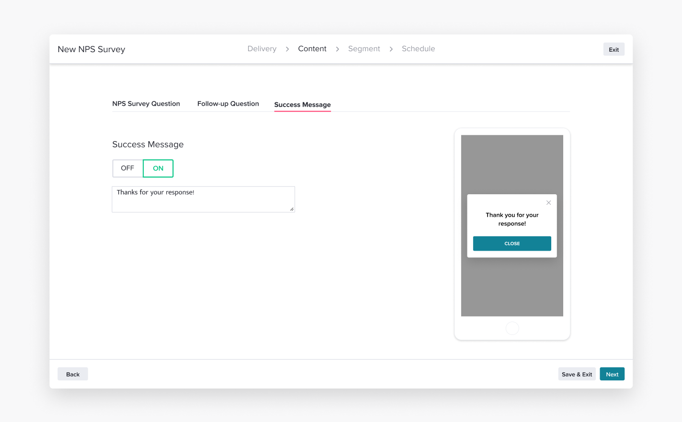The width and height of the screenshot is (682, 422).
Task: Select the Success Message tab
Action: 302,105
